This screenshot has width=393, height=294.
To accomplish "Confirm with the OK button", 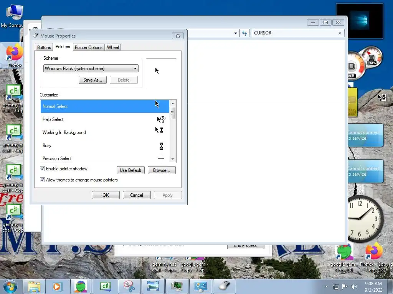I will [x=106, y=195].
